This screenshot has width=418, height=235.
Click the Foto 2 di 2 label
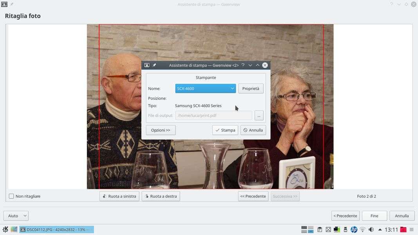367,196
